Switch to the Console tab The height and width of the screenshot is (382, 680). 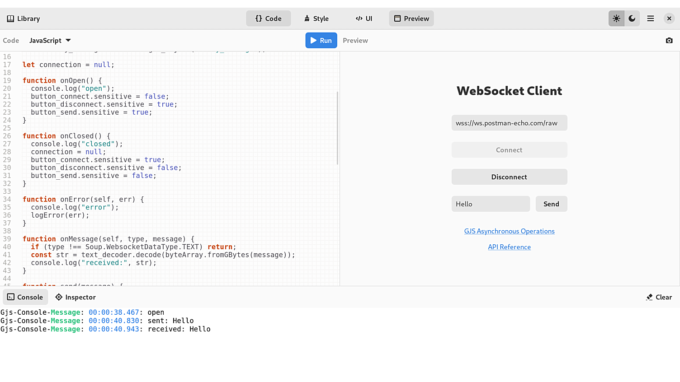click(25, 297)
